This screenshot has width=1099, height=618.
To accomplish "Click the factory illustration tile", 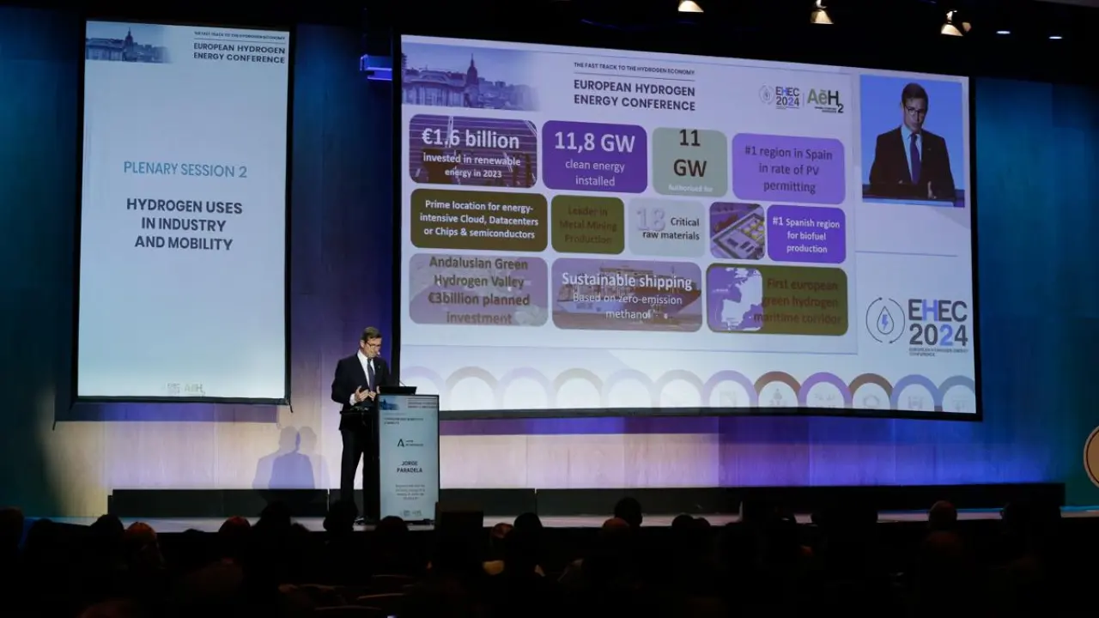I will coord(737,231).
